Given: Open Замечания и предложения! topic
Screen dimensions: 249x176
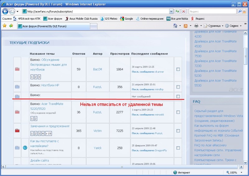Looking at the screenshot, I should pos(50,126).
